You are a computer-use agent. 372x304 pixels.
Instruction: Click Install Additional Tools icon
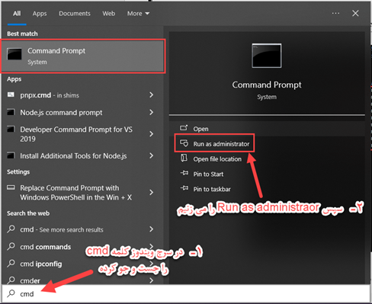[11, 155]
